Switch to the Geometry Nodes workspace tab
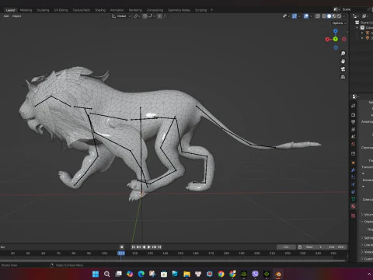This screenshot has height=280, width=373. [179, 10]
